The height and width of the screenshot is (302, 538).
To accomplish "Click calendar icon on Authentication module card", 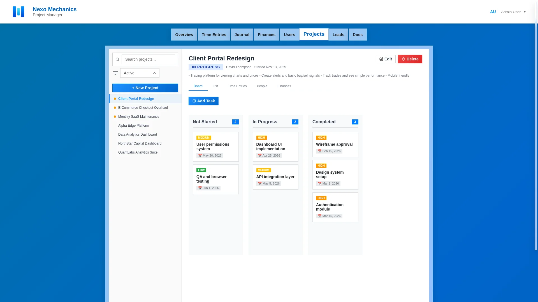I will point(320,216).
